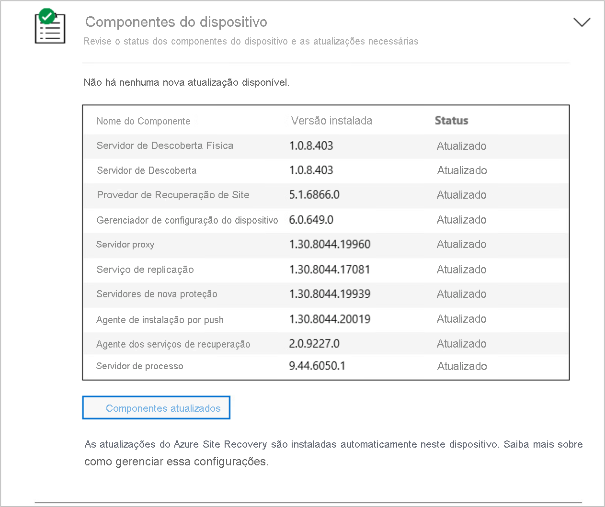The width and height of the screenshot is (605, 507).
Task: Click the Versão instalada column header
Action: [x=331, y=121]
